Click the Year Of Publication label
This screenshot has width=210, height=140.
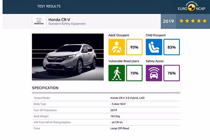tap(45, 110)
